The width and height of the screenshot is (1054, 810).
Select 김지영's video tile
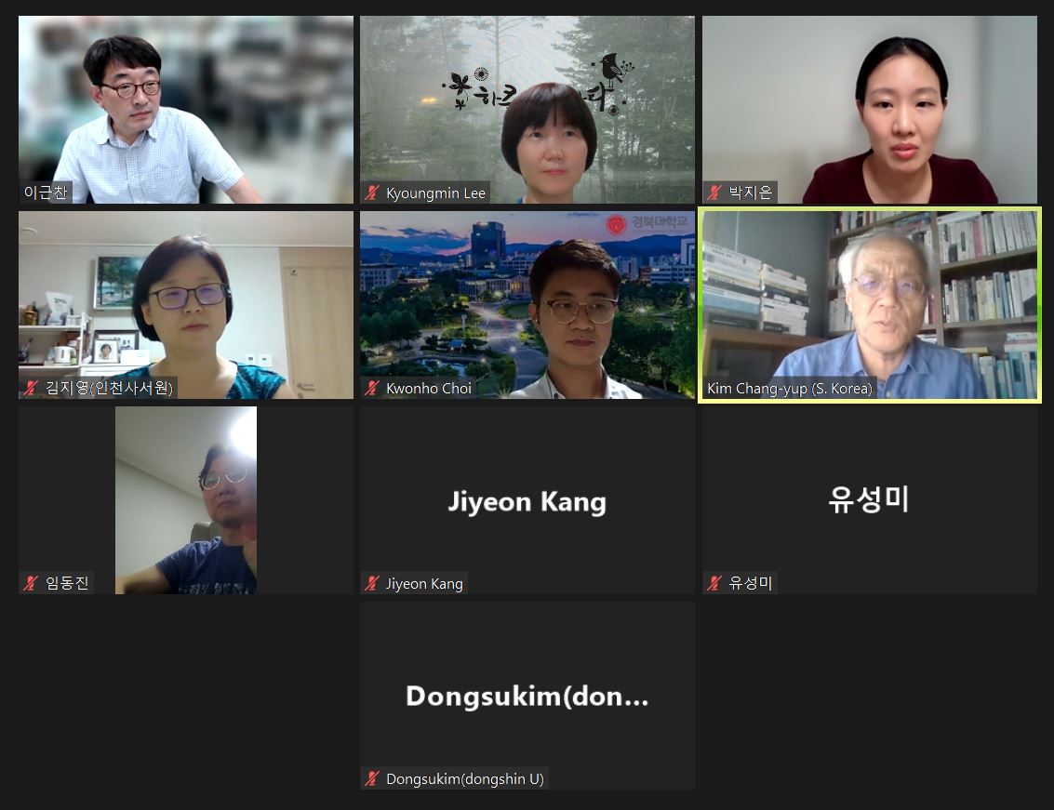(x=185, y=305)
